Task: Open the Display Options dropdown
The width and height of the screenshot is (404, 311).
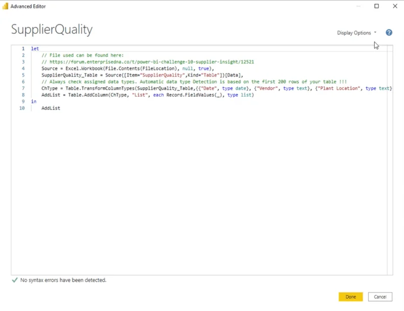Action: coord(357,33)
